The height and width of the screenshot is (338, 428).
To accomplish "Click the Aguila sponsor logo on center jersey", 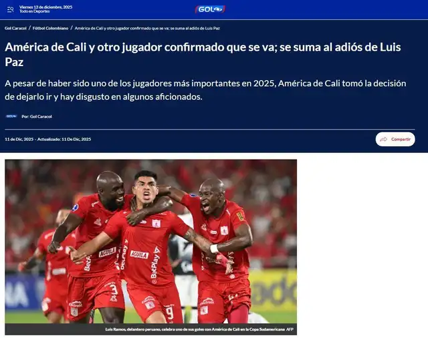I will [x=139, y=255].
